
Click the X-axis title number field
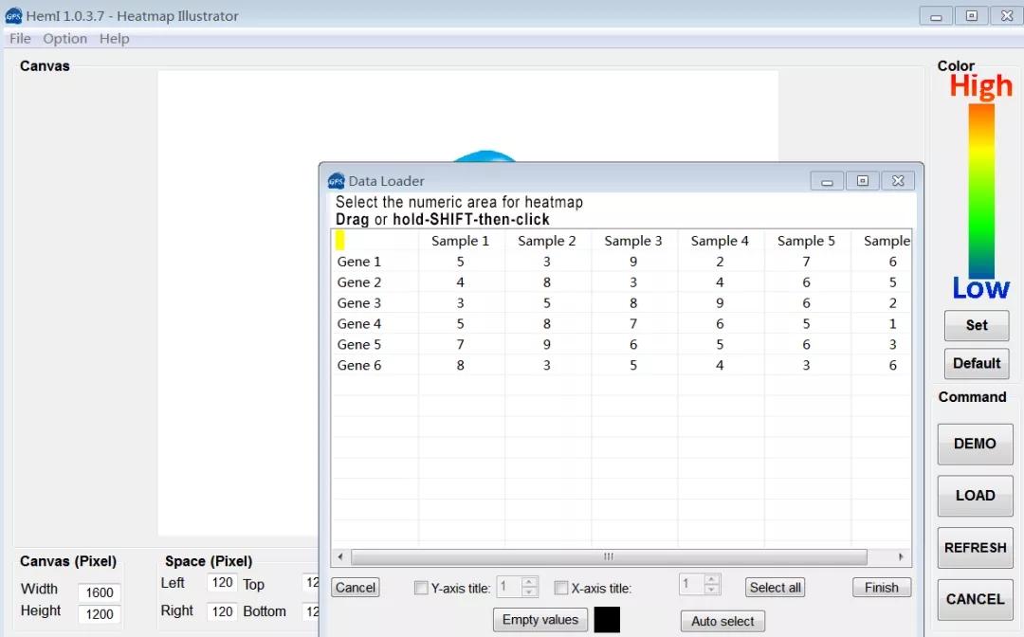point(691,584)
